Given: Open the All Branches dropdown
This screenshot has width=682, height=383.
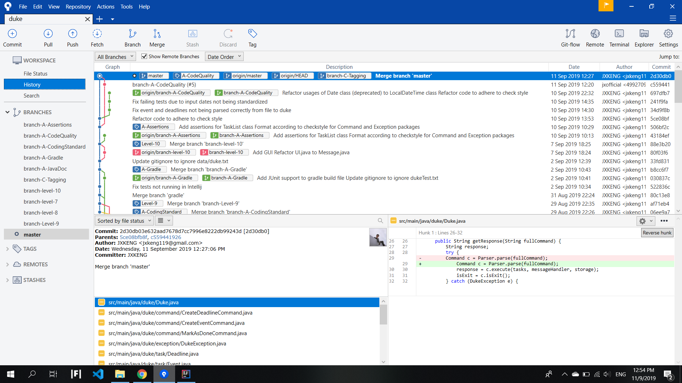Looking at the screenshot, I should point(115,57).
